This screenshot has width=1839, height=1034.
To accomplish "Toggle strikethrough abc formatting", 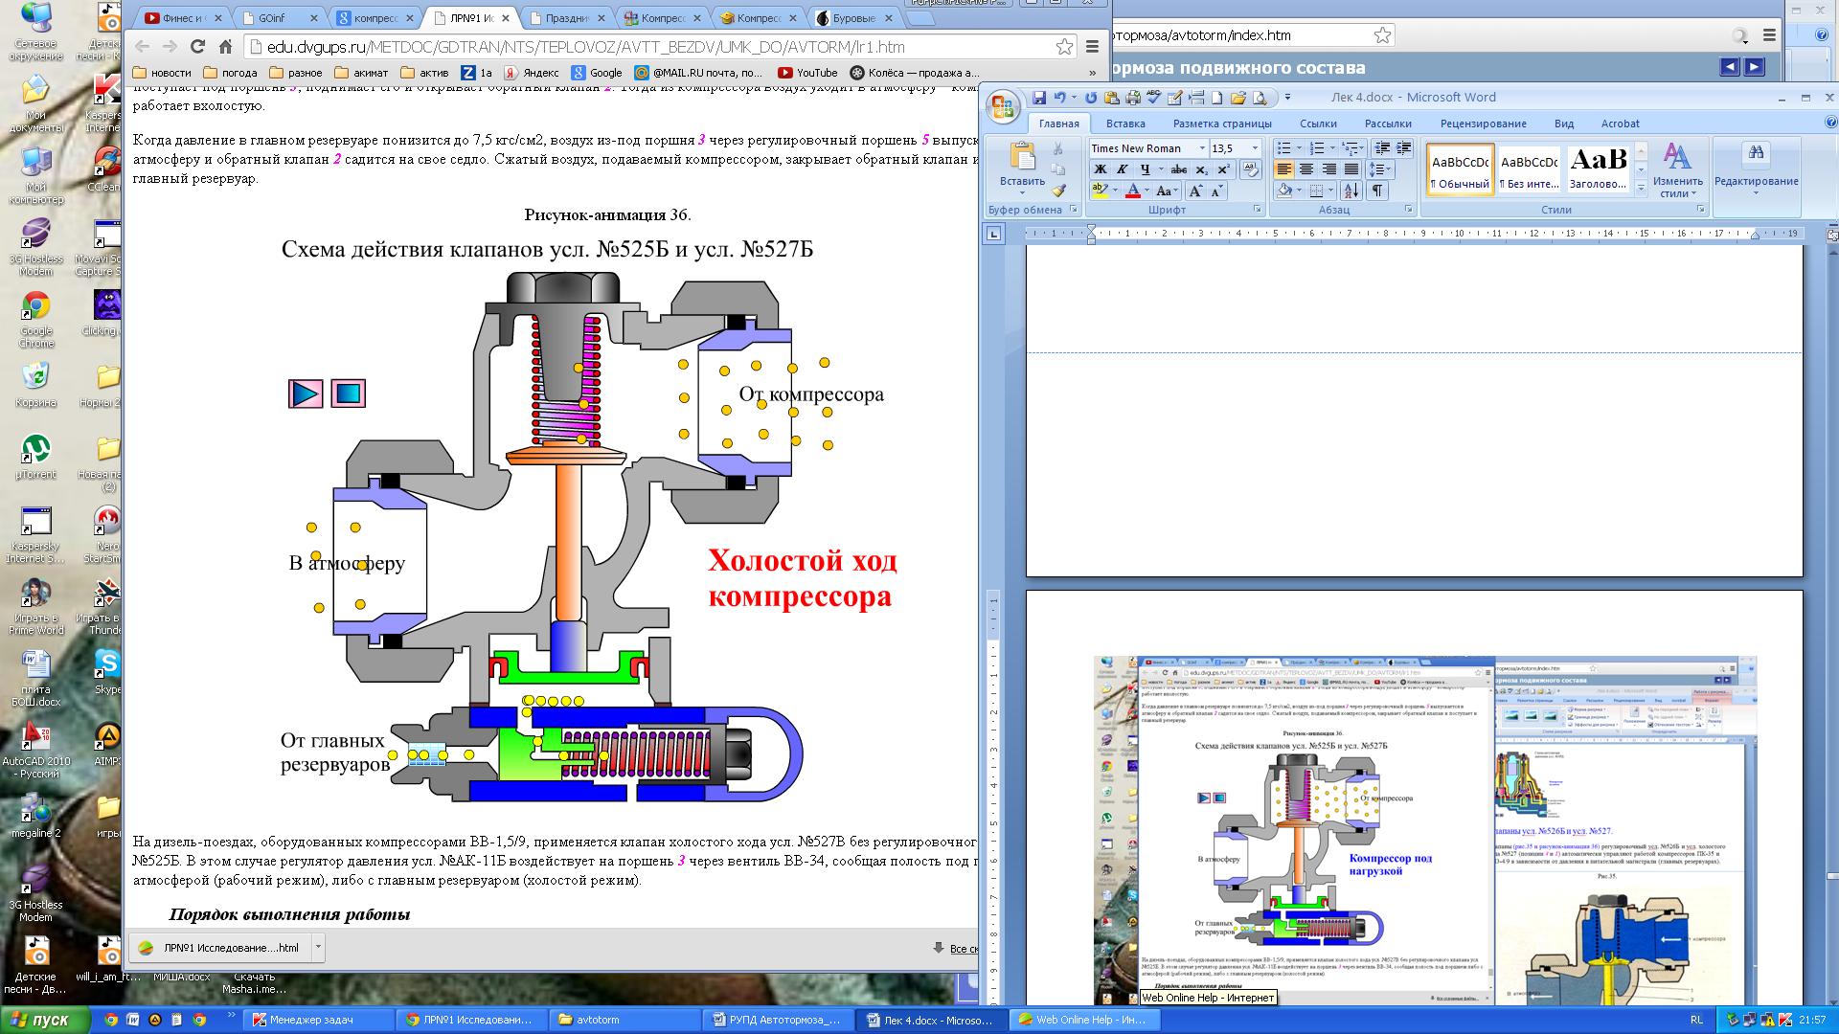I will click(x=1179, y=169).
